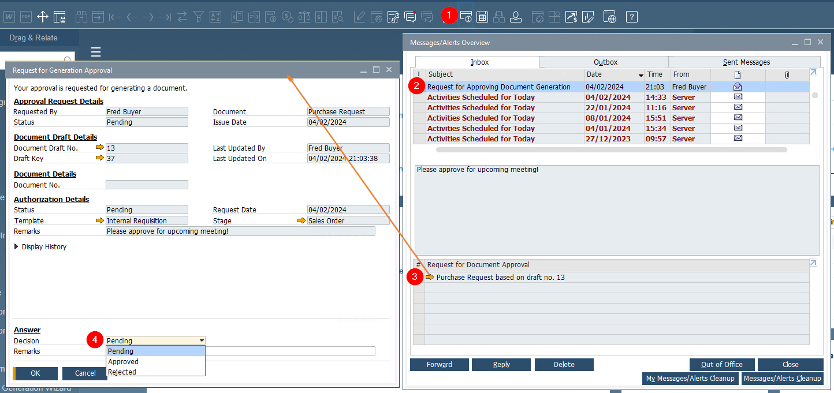Open Internal Requisition via its link arrow
The height and width of the screenshot is (393, 834).
99,220
